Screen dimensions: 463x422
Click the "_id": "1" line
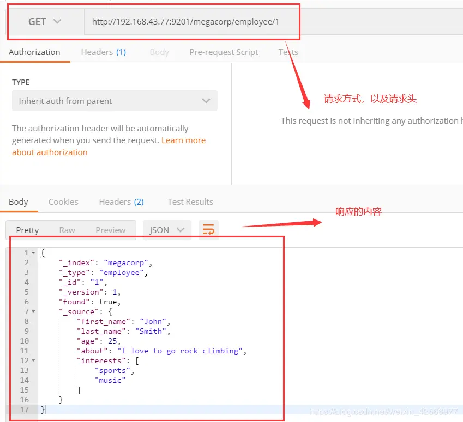point(83,282)
